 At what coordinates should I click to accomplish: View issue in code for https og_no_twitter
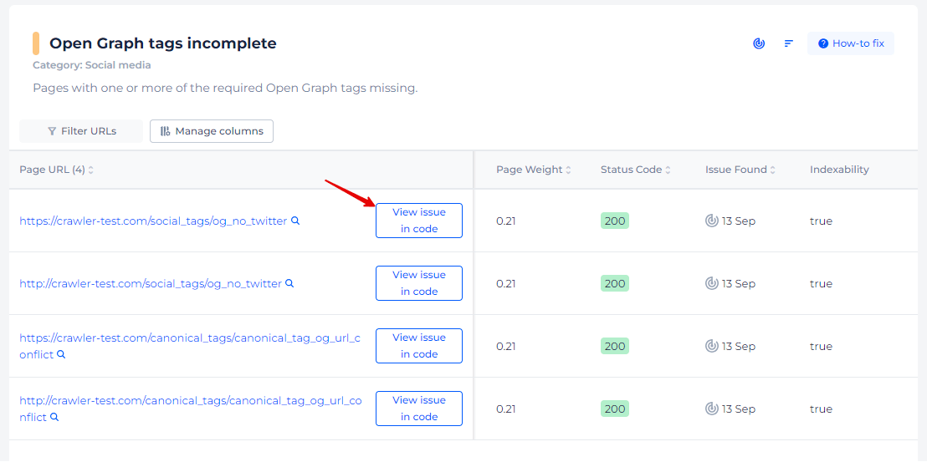pyautogui.click(x=419, y=221)
